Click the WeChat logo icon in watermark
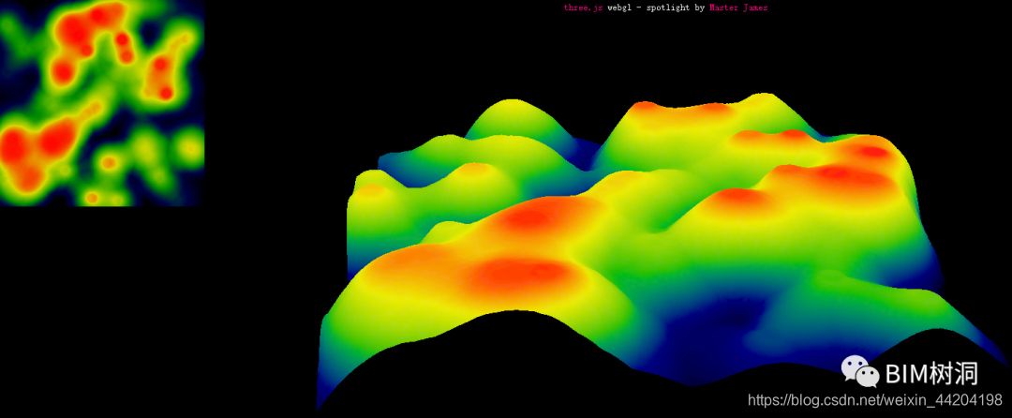The width and height of the screenshot is (1012, 418). 859,373
